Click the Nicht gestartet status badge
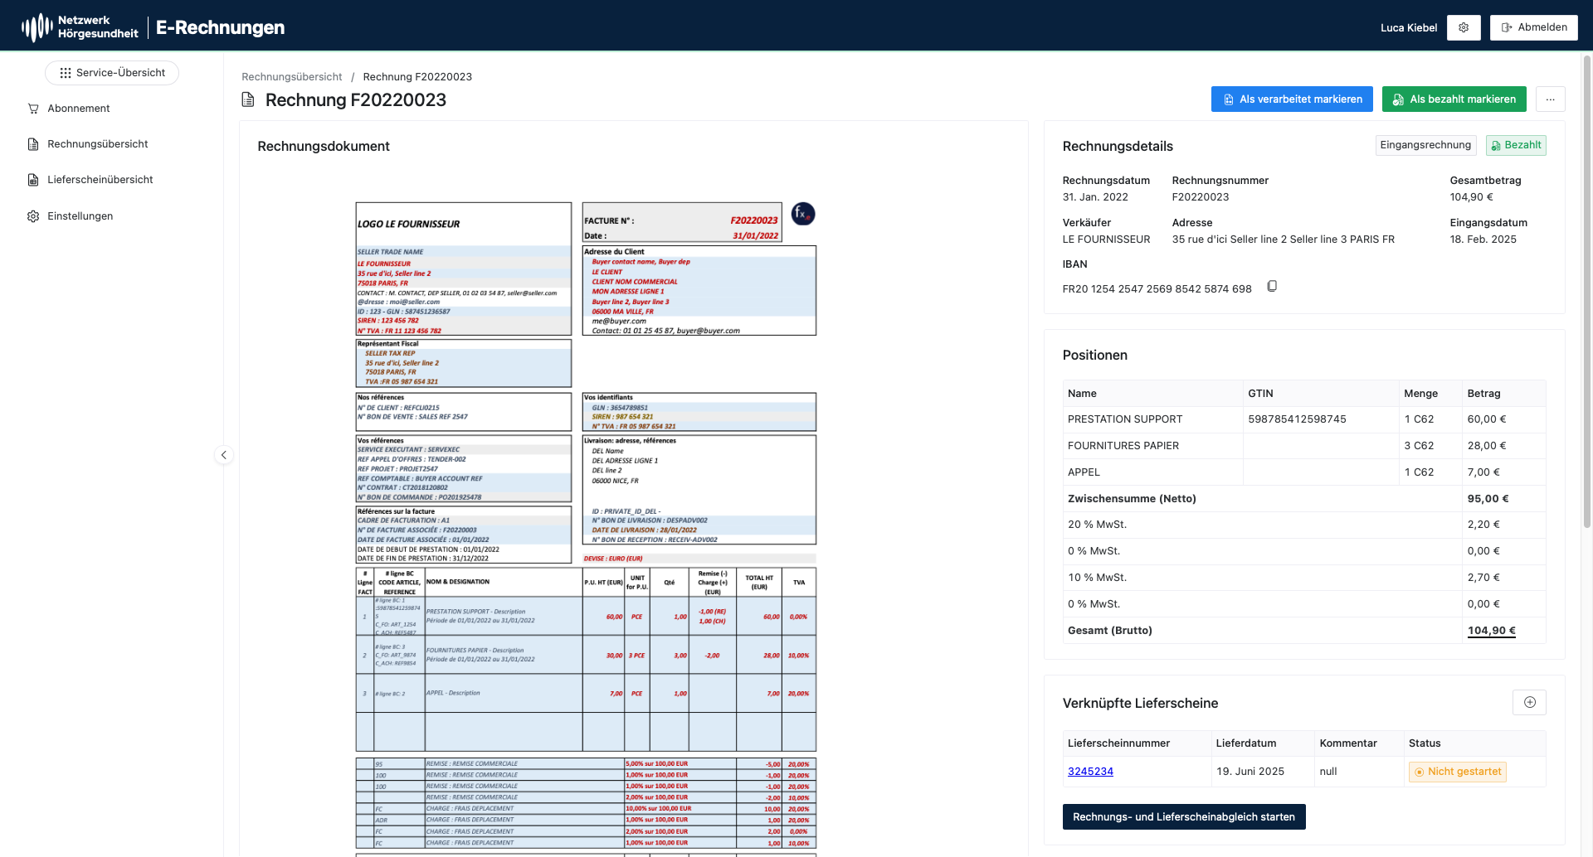Screen dimensions: 1593x857 (x=1457, y=772)
